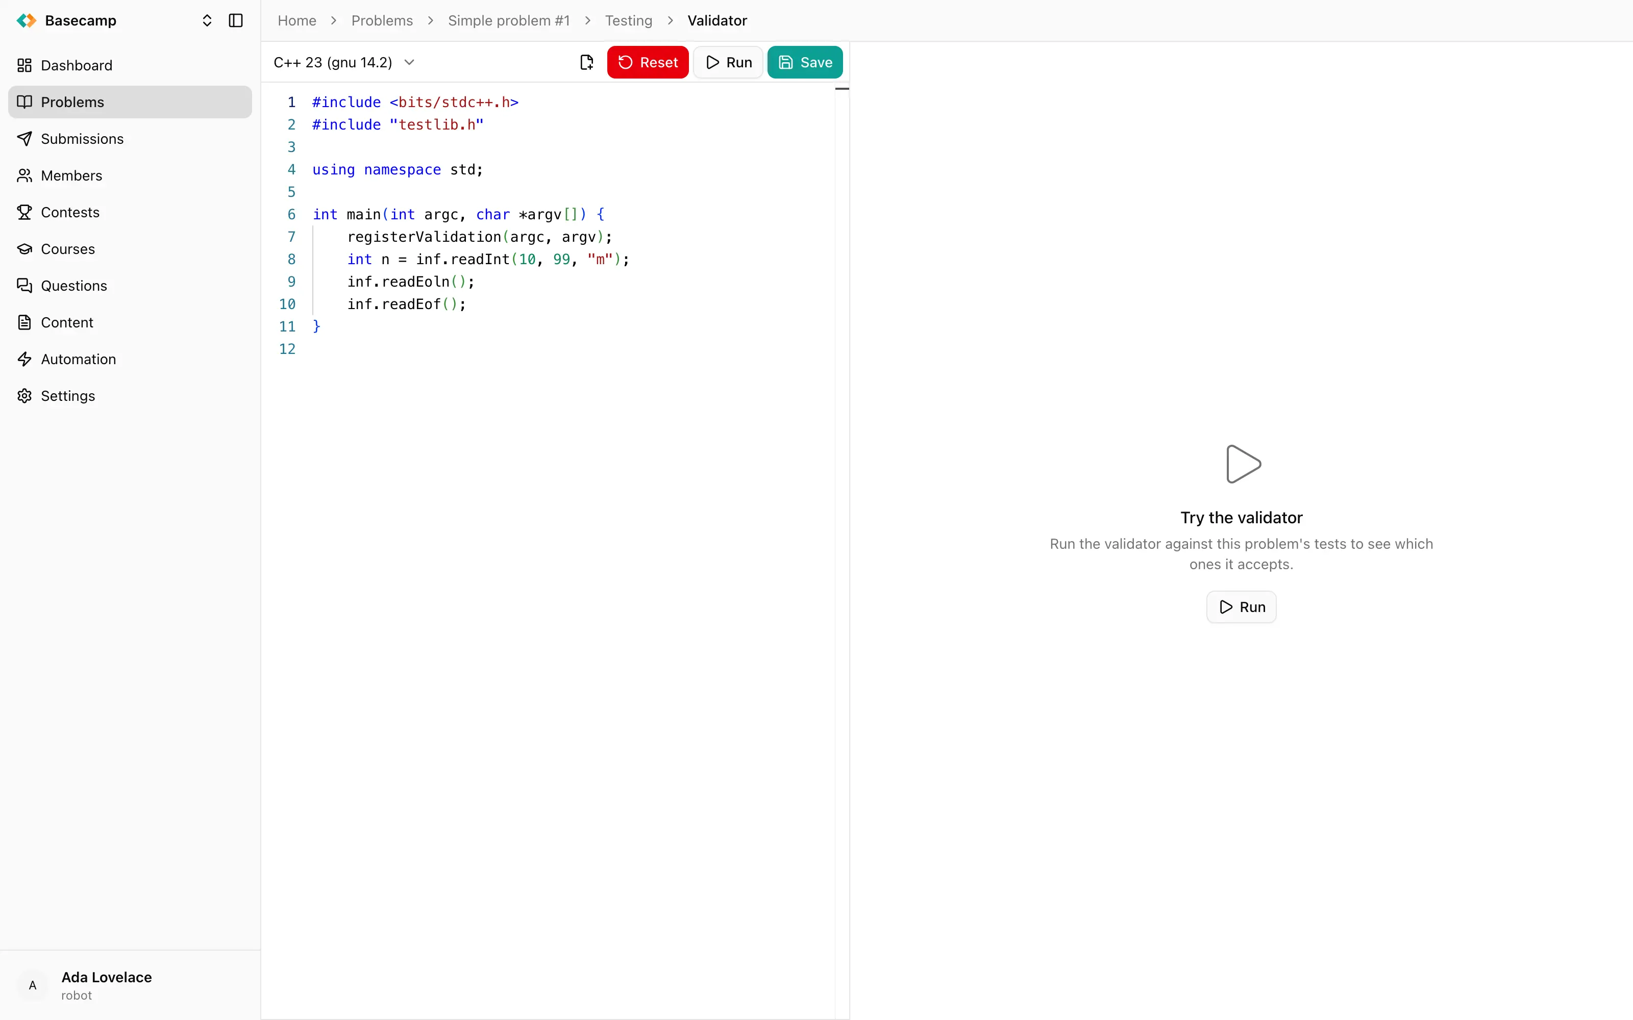Screen dimensions: 1633x1020
Task: Toggle the sidebar panel icon
Action: tap(235, 20)
